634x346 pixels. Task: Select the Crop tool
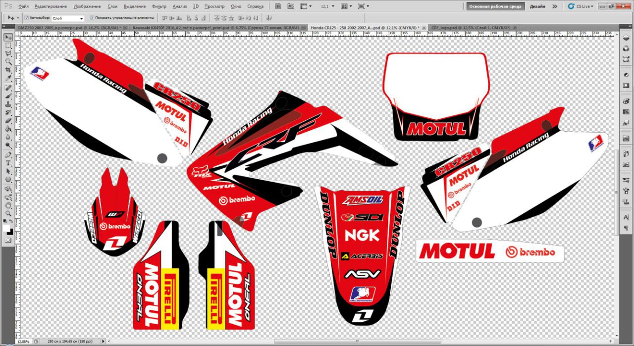8,70
